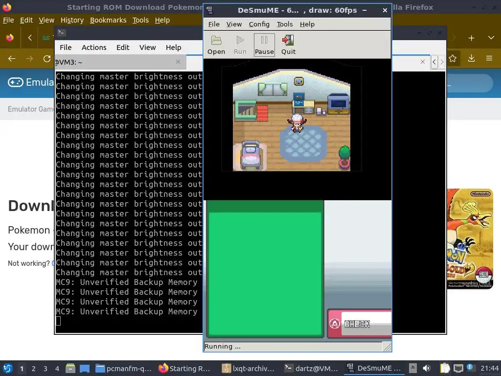
Task: Open the volume control in system tray
Action: pyautogui.click(x=426, y=368)
